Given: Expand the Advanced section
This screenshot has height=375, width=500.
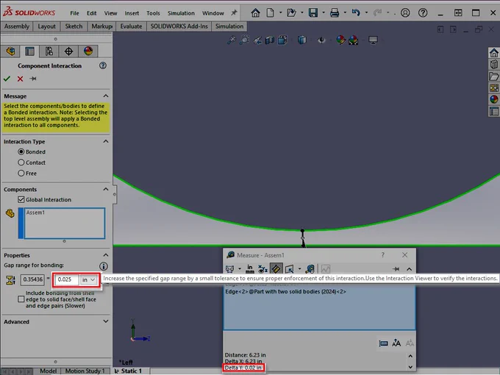Looking at the screenshot, I should 106,321.
